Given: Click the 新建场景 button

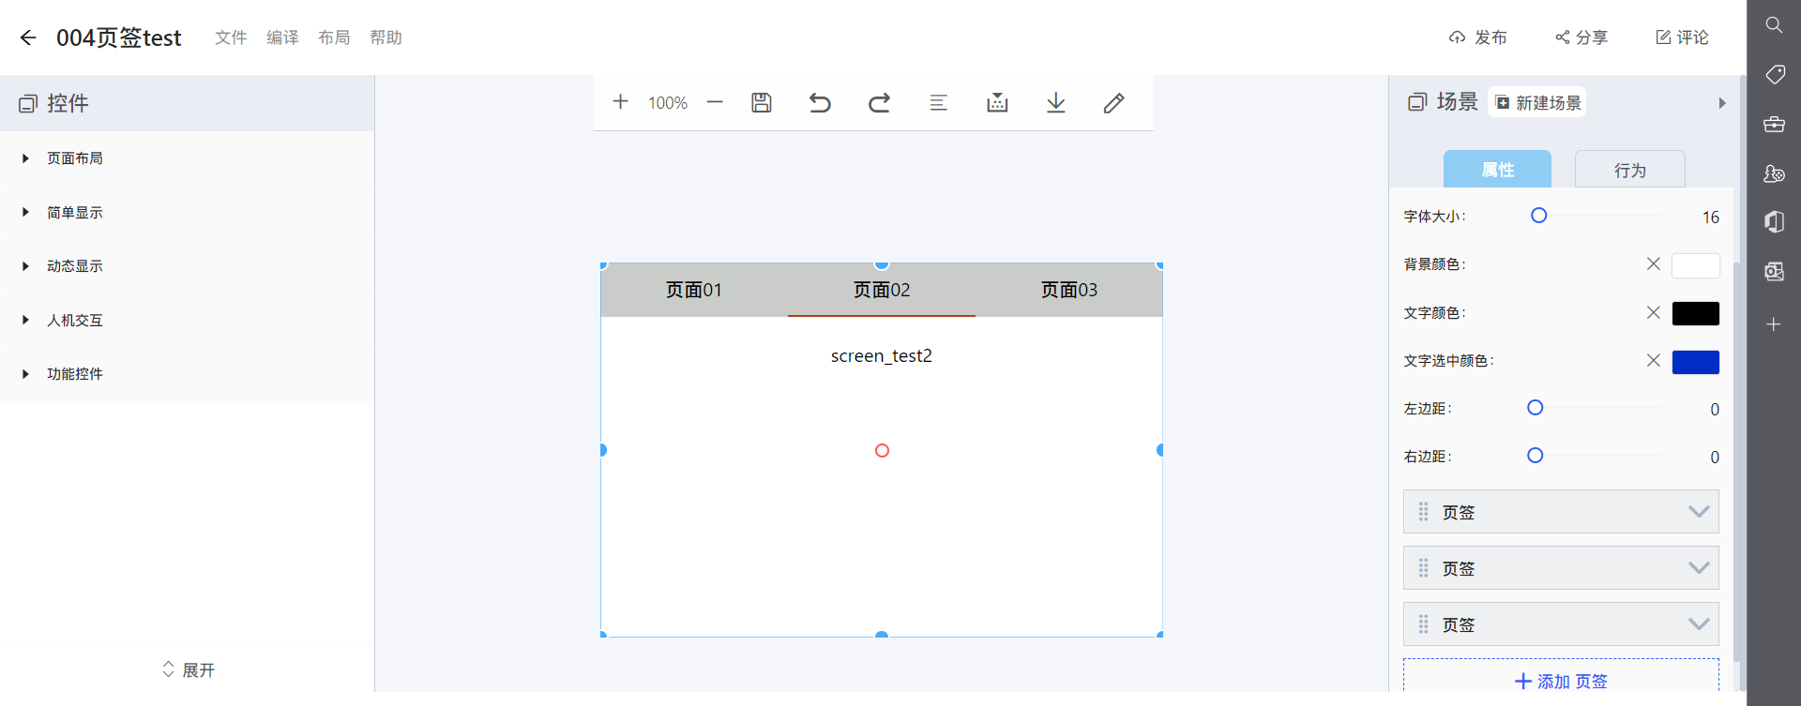Looking at the screenshot, I should [x=1537, y=102].
